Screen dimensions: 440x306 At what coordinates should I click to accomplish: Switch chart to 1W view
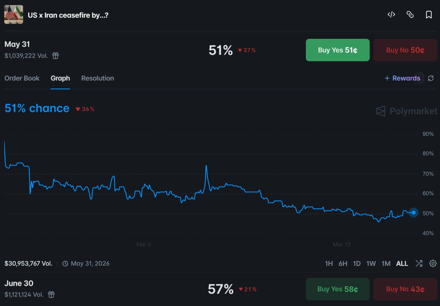click(x=371, y=263)
